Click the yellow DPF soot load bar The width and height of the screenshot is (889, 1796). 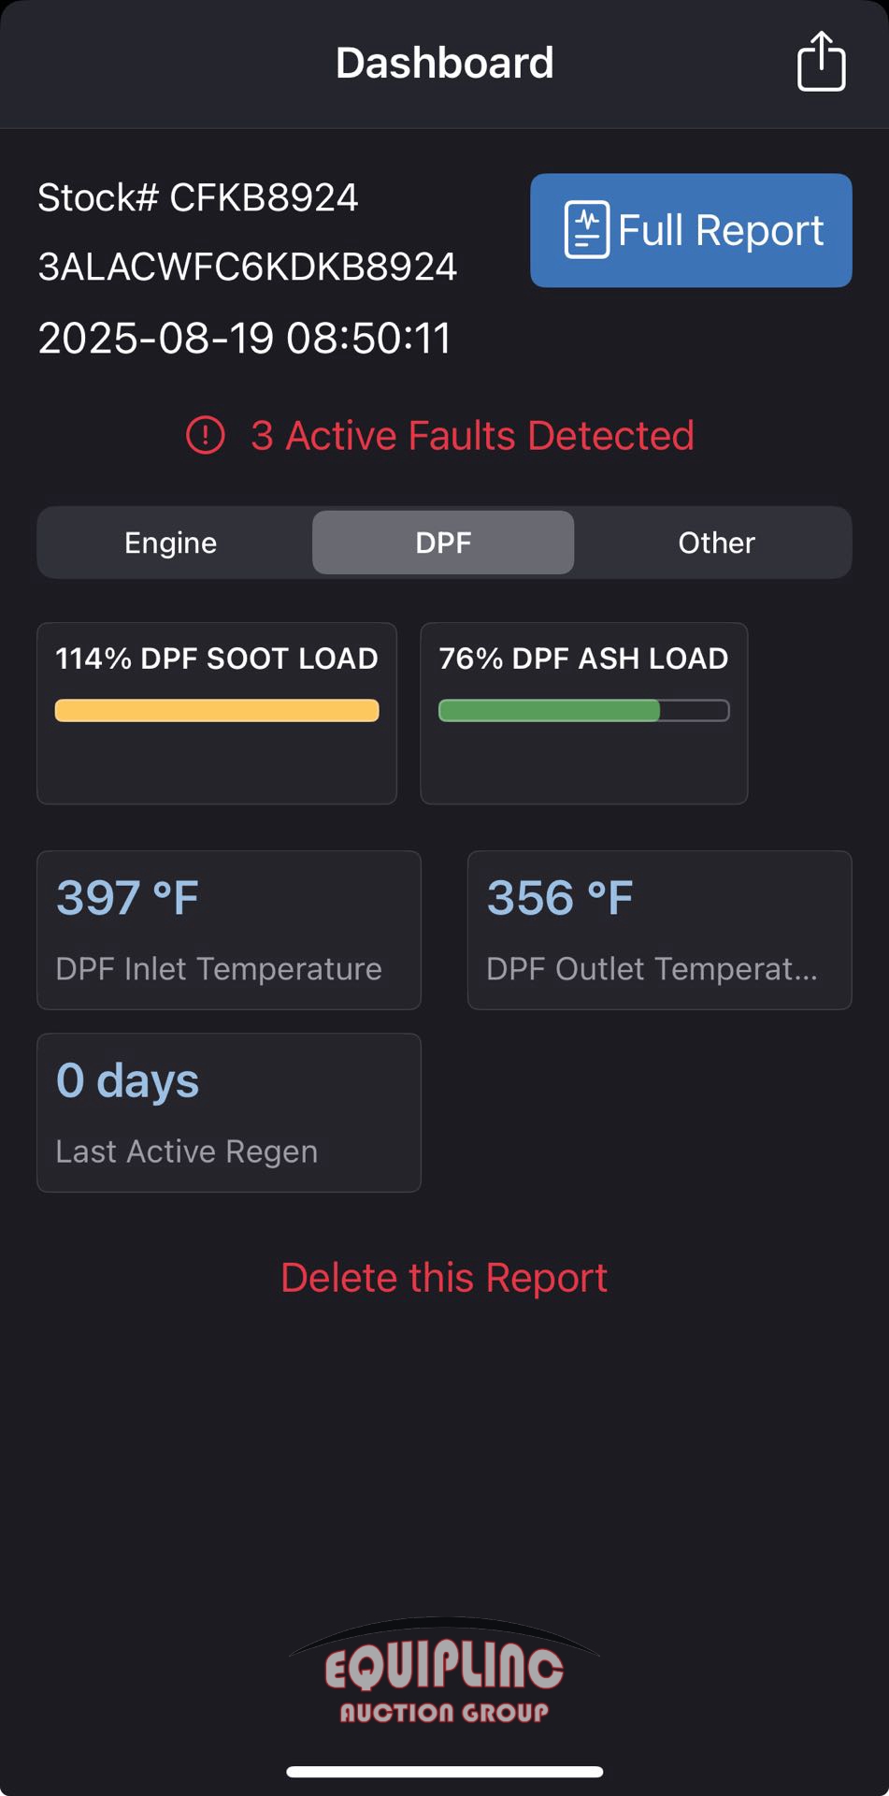click(217, 711)
